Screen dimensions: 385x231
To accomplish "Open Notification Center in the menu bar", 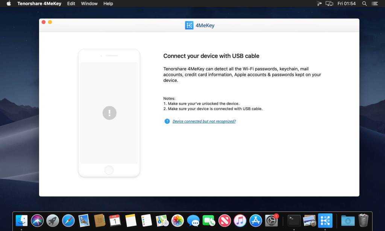I will pos(375,3).
